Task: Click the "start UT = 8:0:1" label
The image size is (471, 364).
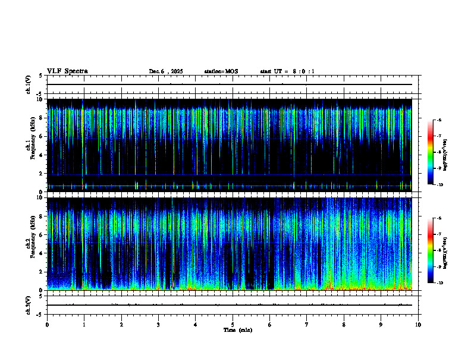Action: pos(287,71)
